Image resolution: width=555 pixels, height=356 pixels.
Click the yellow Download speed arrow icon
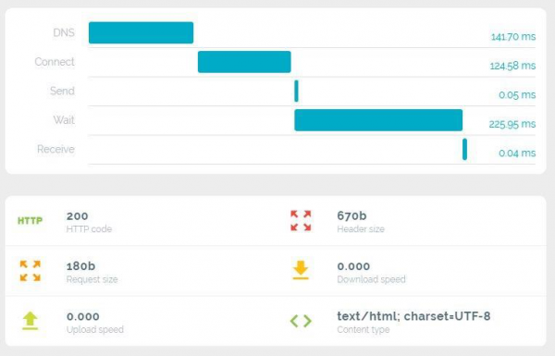[301, 270]
